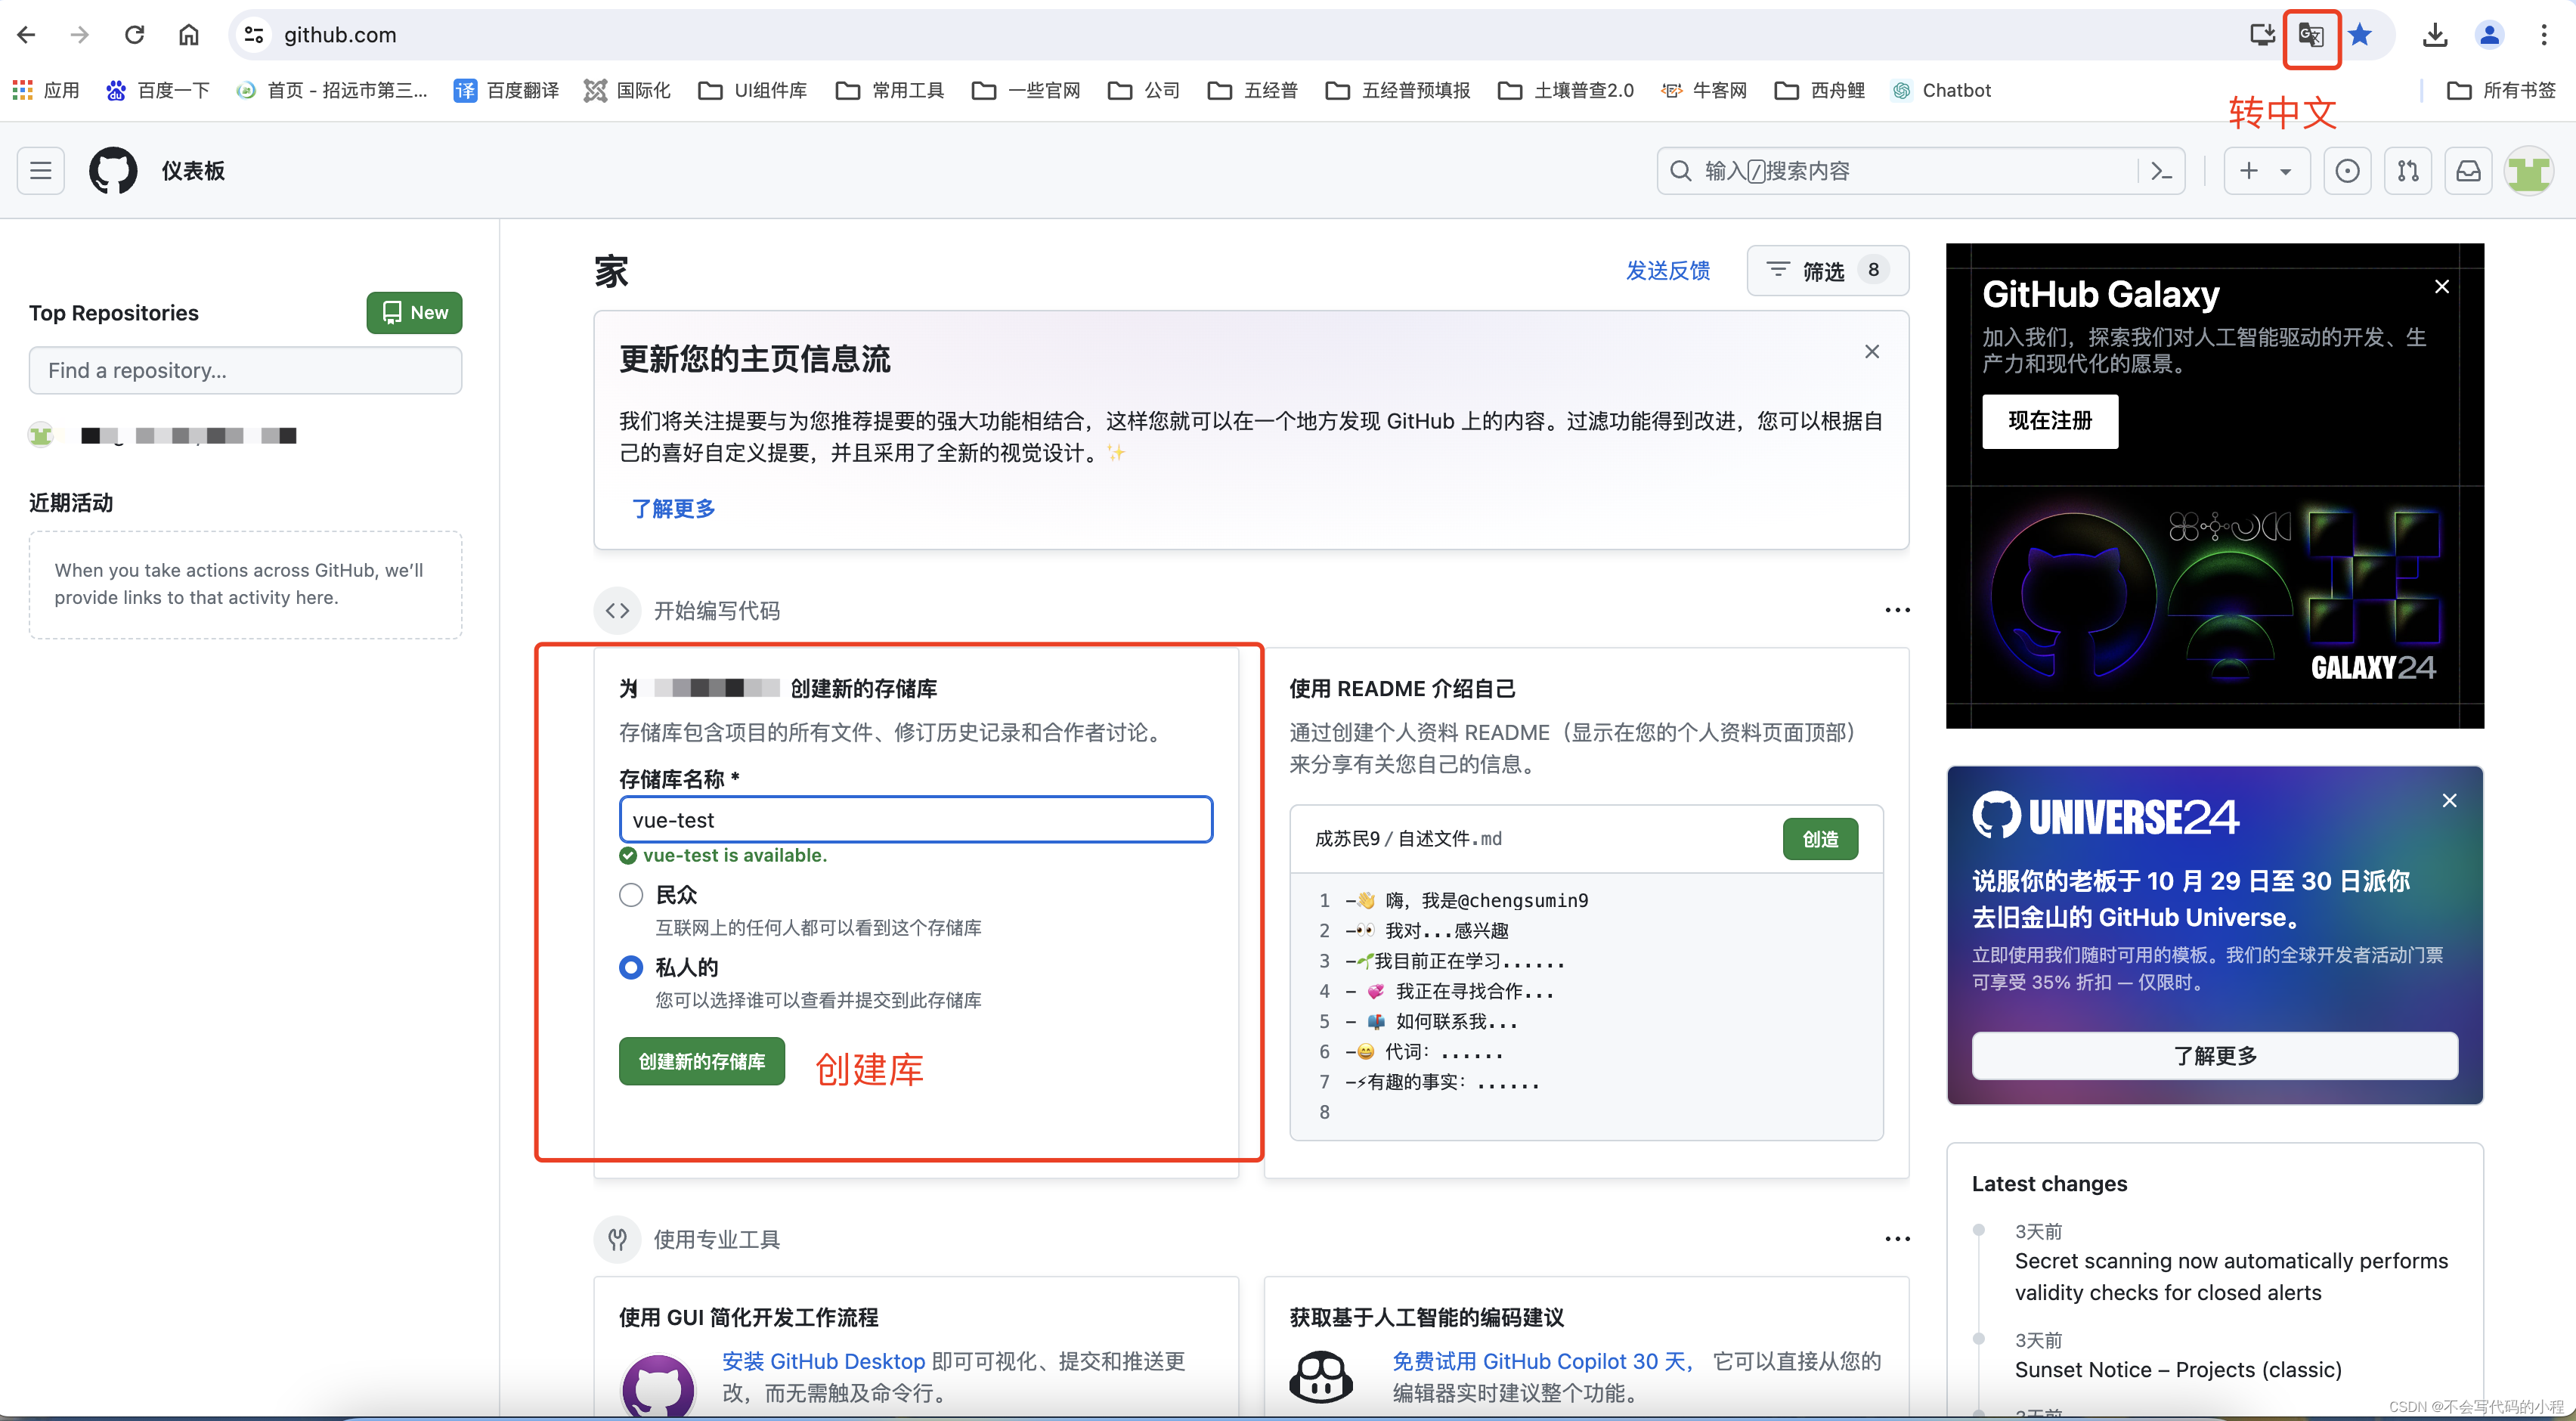Click the GitHub Octocat logo
Image resolution: width=2576 pixels, height=1421 pixels.
pyautogui.click(x=113, y=171)
